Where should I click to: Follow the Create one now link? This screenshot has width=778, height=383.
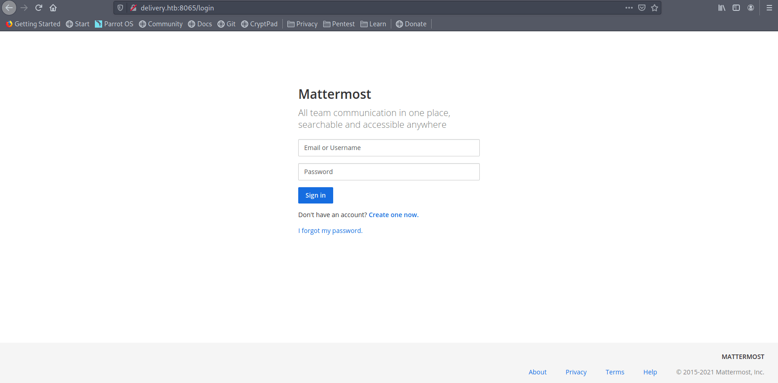(x=394, y=215)
